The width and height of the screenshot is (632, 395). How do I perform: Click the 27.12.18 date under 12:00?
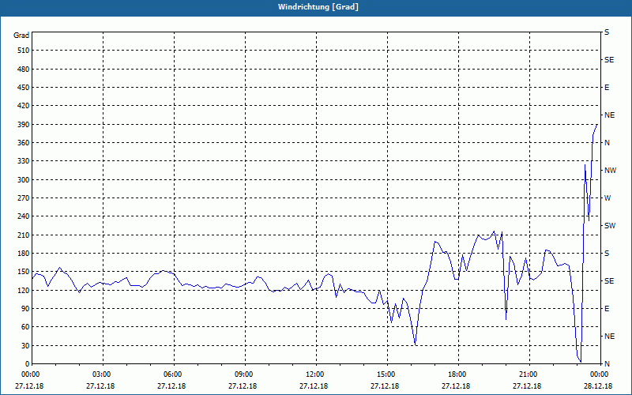(314, 386)
